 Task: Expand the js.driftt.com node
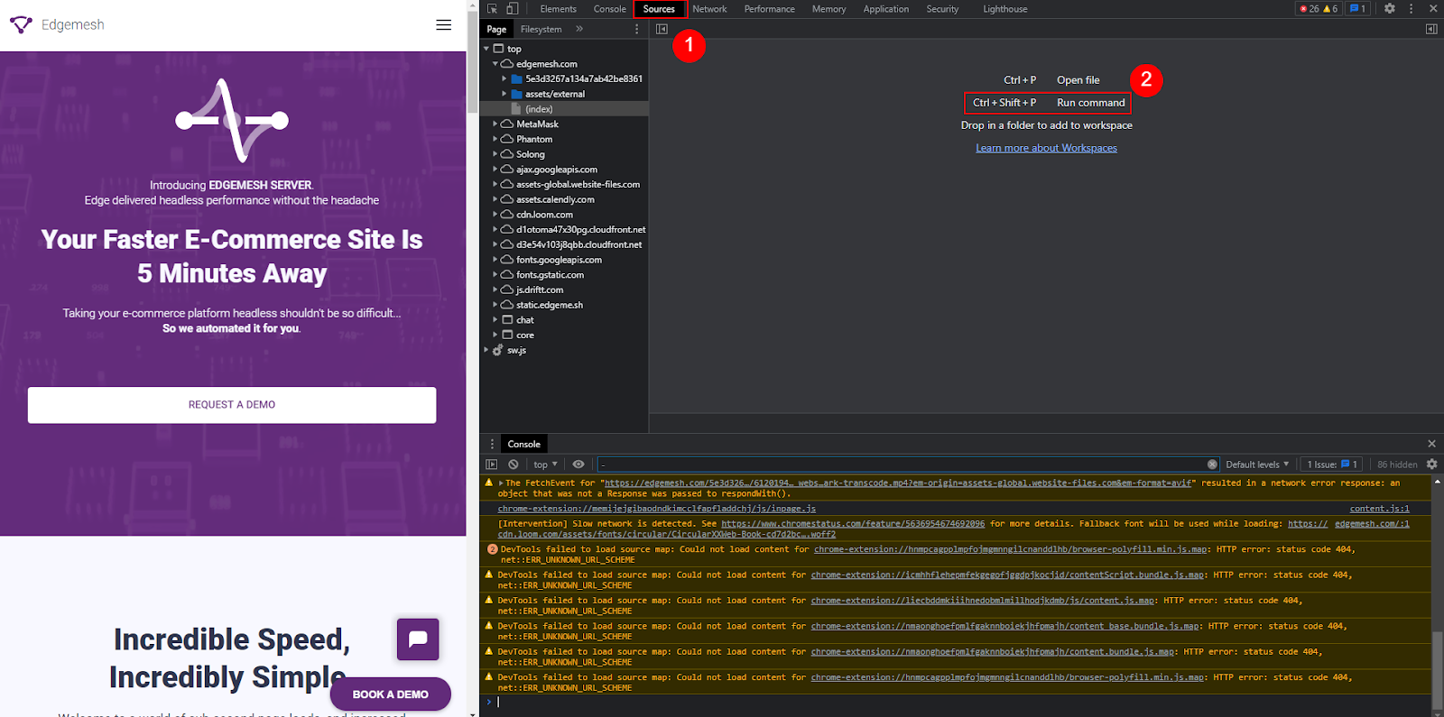[x=495, y=290]
